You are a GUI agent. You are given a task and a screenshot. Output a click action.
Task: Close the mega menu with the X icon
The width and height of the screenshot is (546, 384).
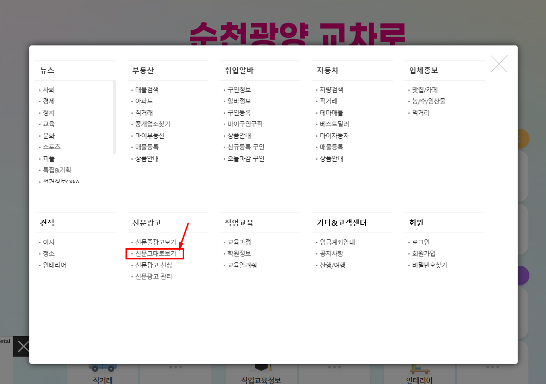click(499, 64)
